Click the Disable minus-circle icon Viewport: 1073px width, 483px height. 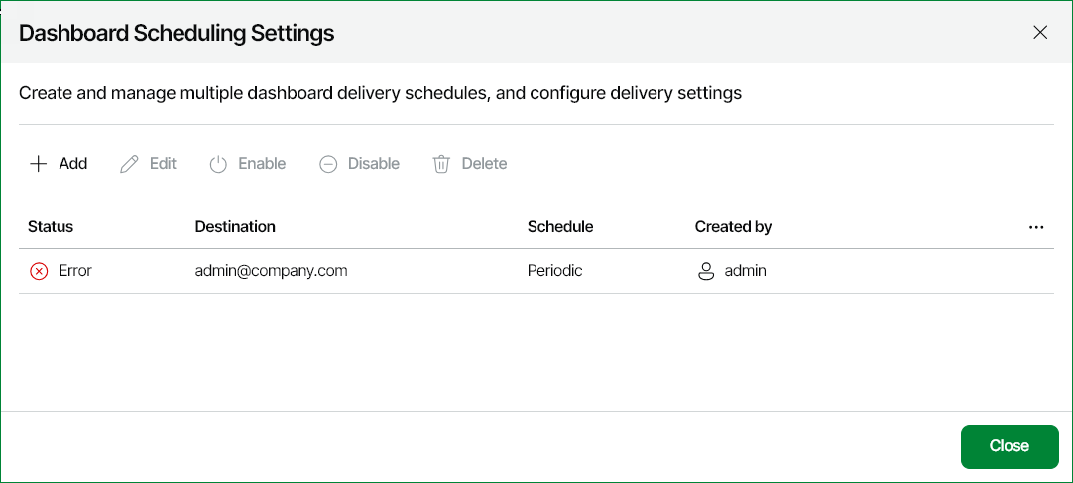(x=328, y=164)
